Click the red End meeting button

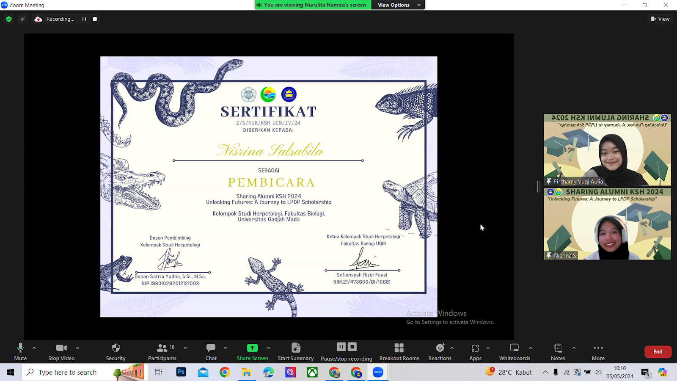[658, 351]
